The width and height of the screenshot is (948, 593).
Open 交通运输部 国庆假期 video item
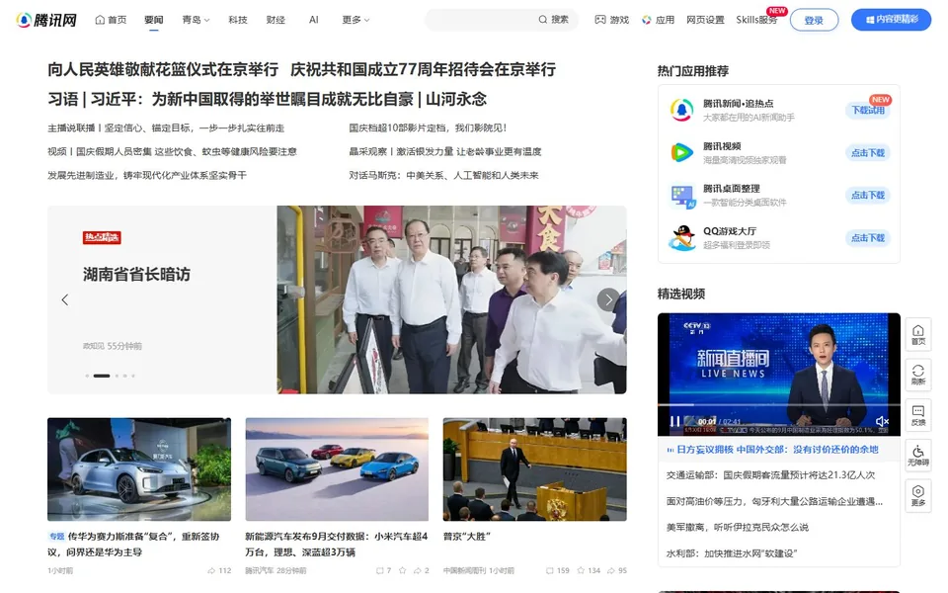click(770, 475)
